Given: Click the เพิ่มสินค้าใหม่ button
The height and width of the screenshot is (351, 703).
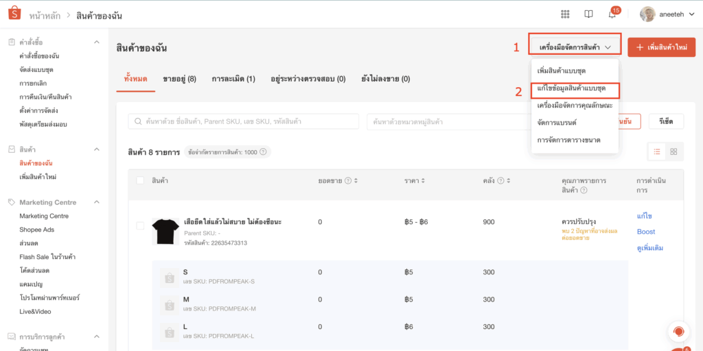Looking at the screenshot, I should tap(661, 47).
